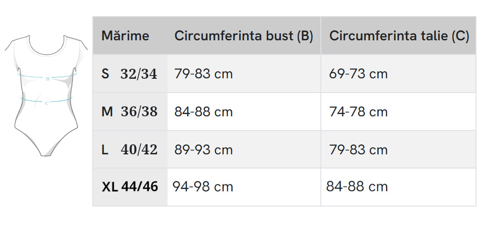Image resolution: width=482 pixels, height=229 pixels.
Task: Click the waist value for size XL
Action: point(357,187)
